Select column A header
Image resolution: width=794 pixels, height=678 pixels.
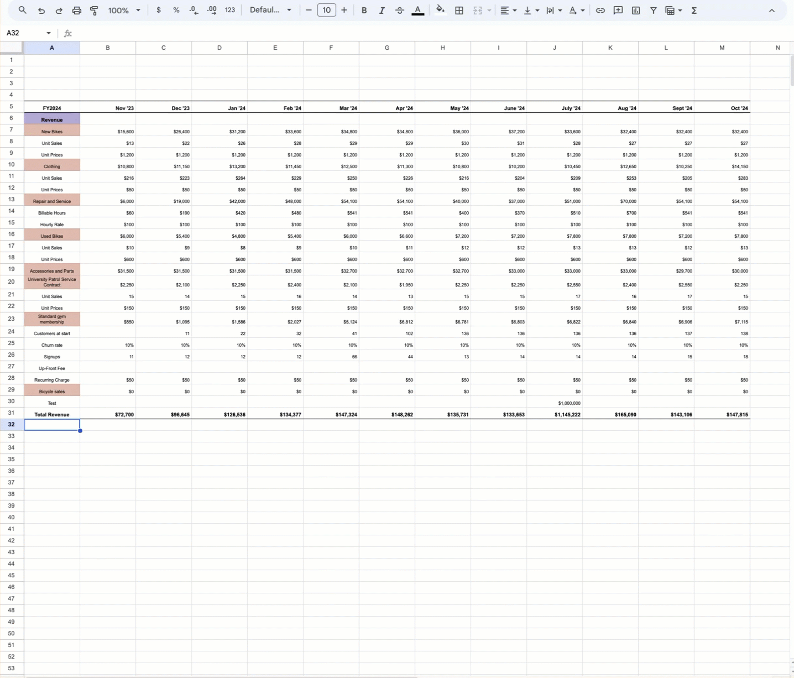52,48
